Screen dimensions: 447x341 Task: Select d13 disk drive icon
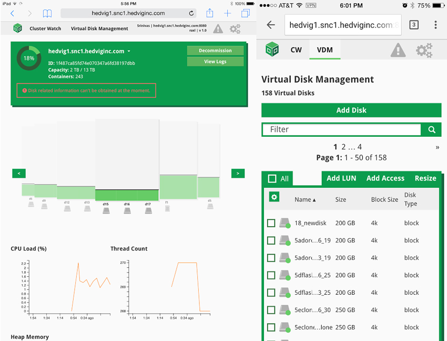point(87,208)
